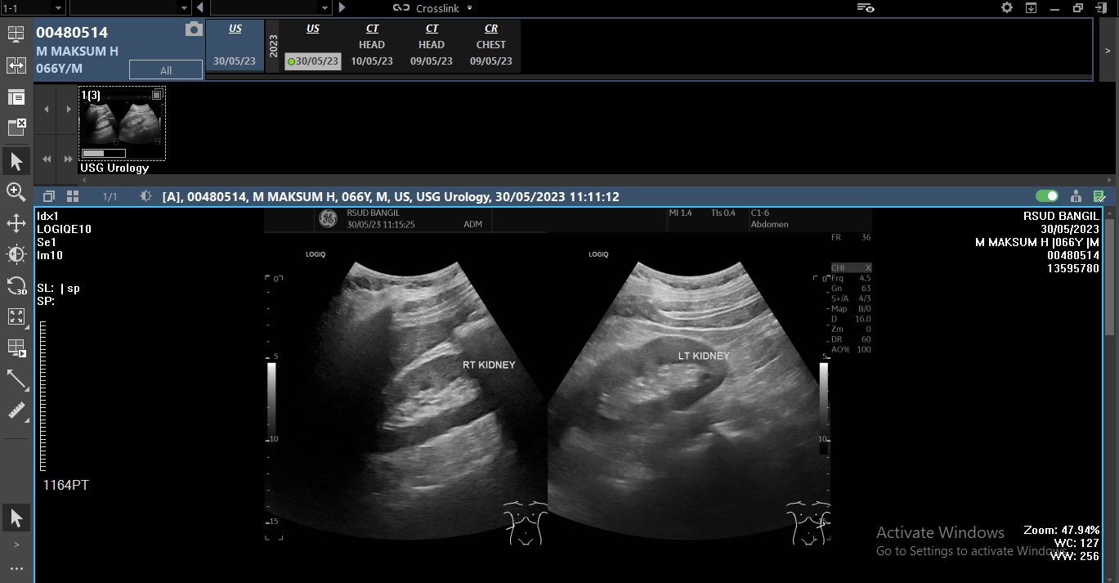Toggle the green switch in viewport header
The image size is (1119, 583).
tap(1047, 196)
